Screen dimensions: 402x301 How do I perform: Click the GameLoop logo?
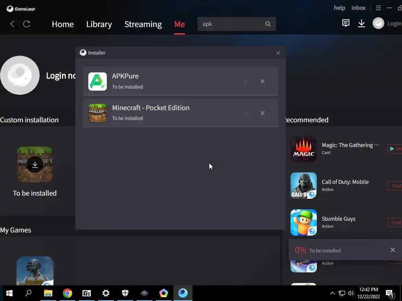(21, 9)
